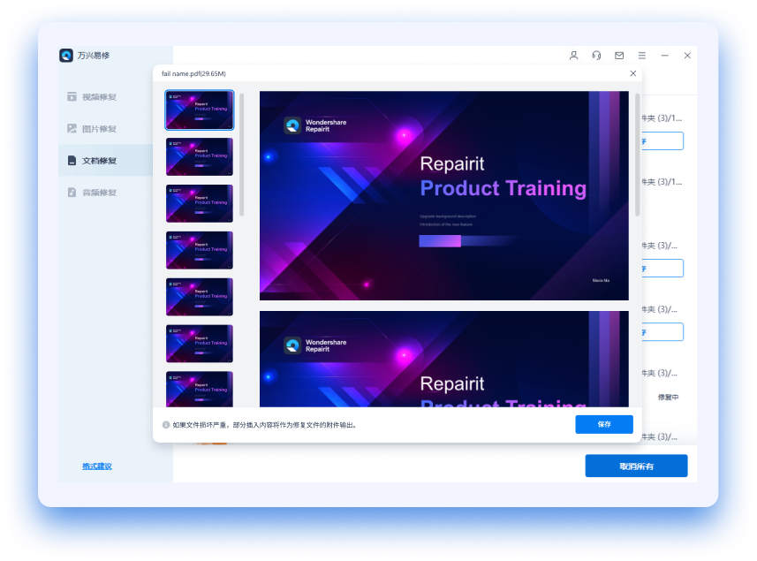Open the hamburger menu icon

point(641,56)
